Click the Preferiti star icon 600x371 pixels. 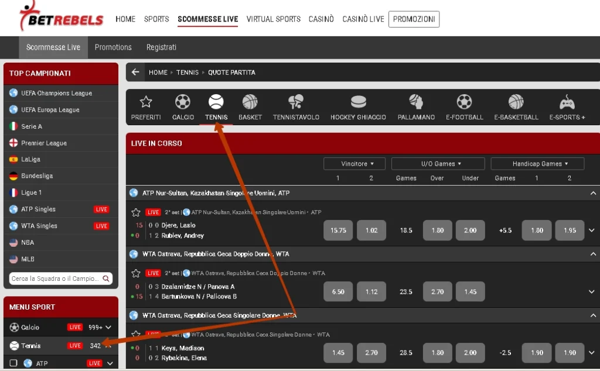(x=146, y=102)
